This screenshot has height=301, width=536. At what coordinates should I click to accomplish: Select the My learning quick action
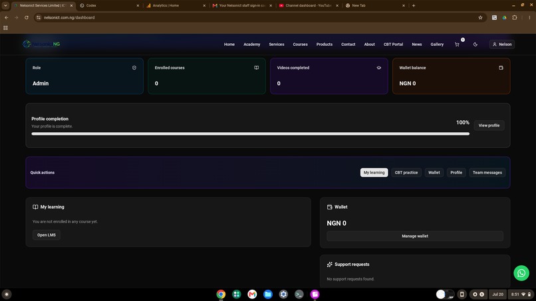tap(374, 173)
